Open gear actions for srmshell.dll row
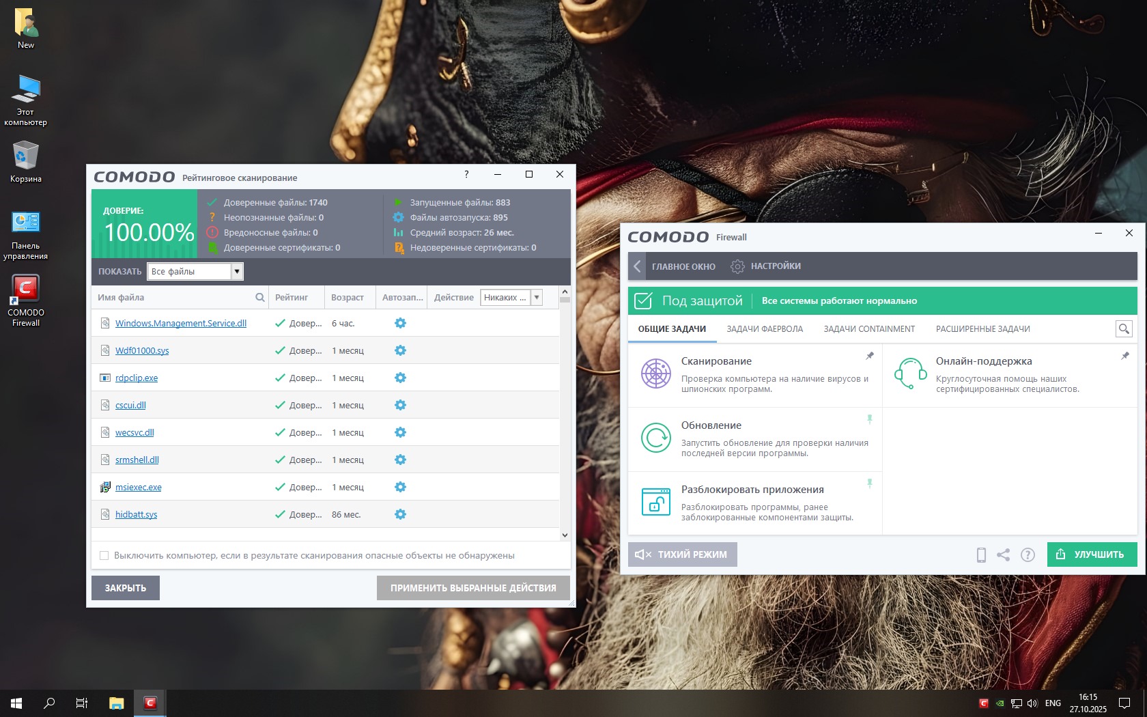The height and width of the screenshot is (717, 1147). pyautogui.click(x=400, y=460)
